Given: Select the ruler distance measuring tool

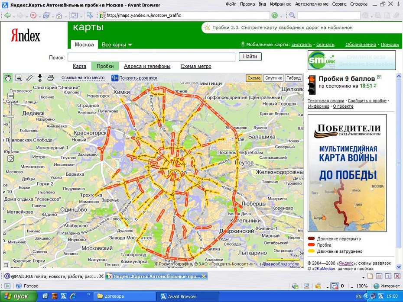Looking at the screenshot, I should pos(29,77).
